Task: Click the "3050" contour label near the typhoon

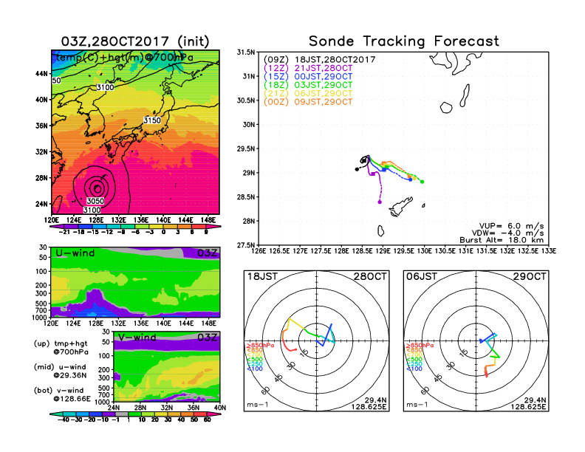Action: pyautogui.click(x=95, y=202)
